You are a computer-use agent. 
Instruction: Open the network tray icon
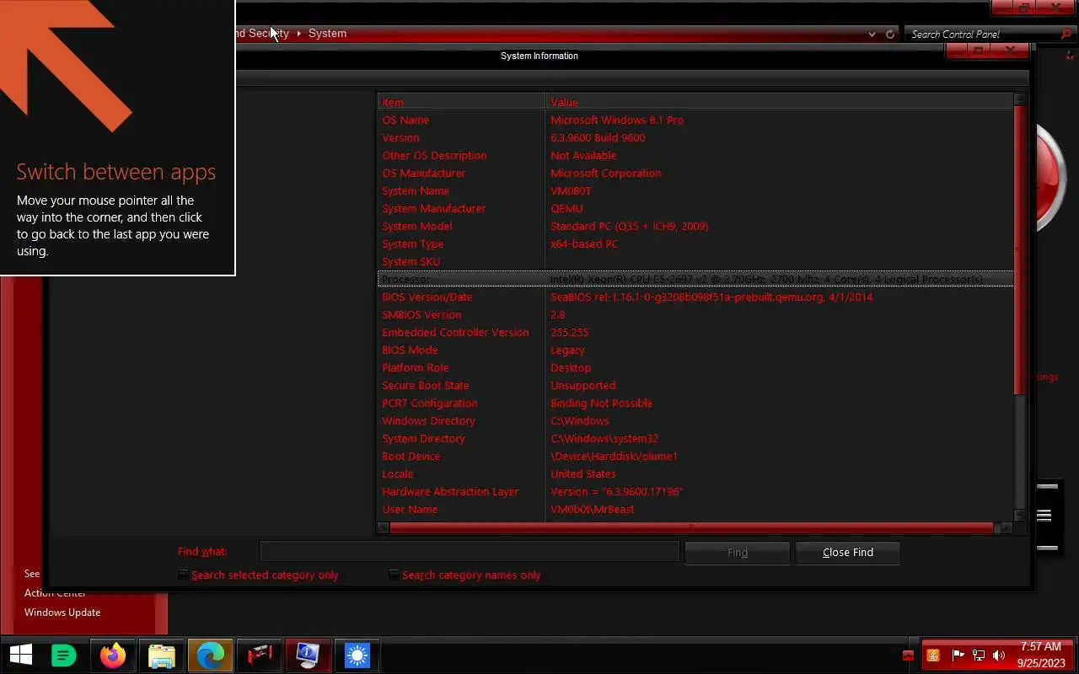979,655
